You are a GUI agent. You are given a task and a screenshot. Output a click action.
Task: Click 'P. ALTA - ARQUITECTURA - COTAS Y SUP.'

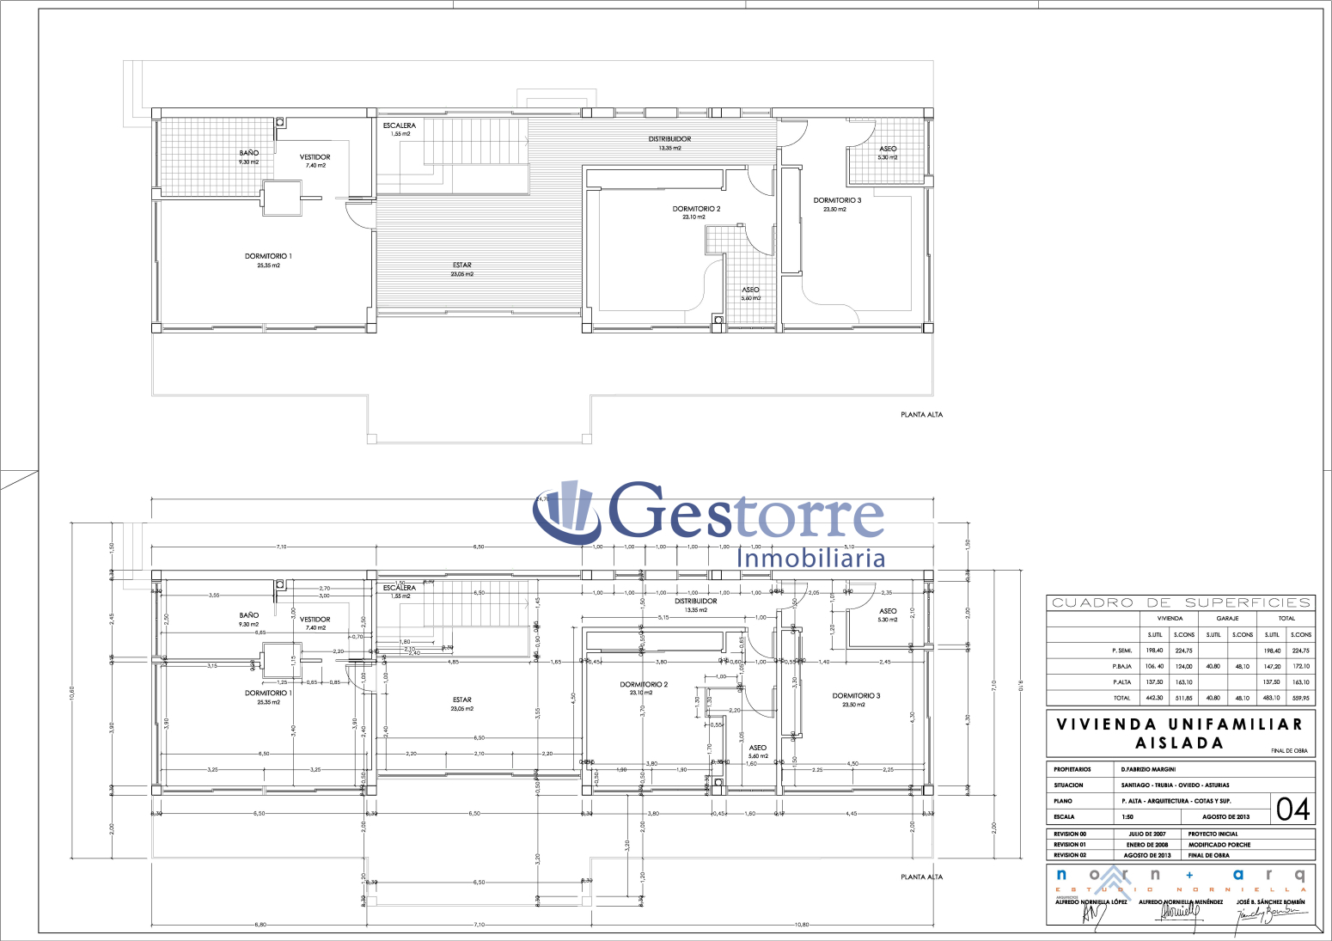[1176, 801]
